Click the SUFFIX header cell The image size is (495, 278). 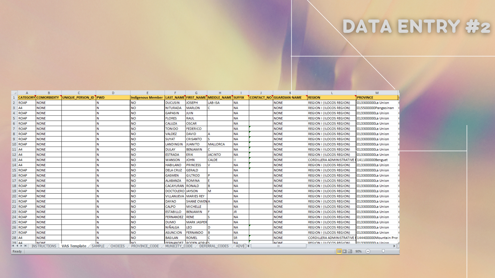pos(241,98)
